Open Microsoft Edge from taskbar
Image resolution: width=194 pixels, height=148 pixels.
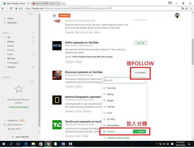[26, 144]
